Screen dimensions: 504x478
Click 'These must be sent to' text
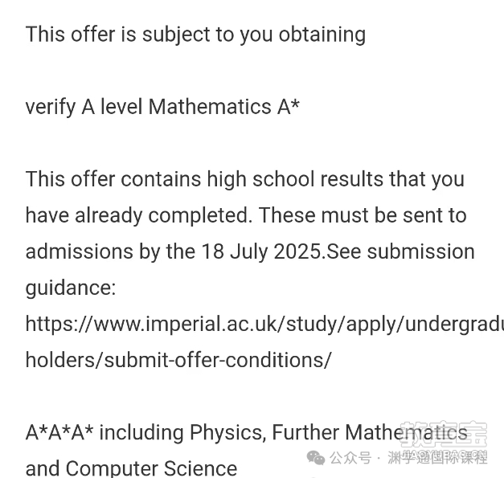363,215
